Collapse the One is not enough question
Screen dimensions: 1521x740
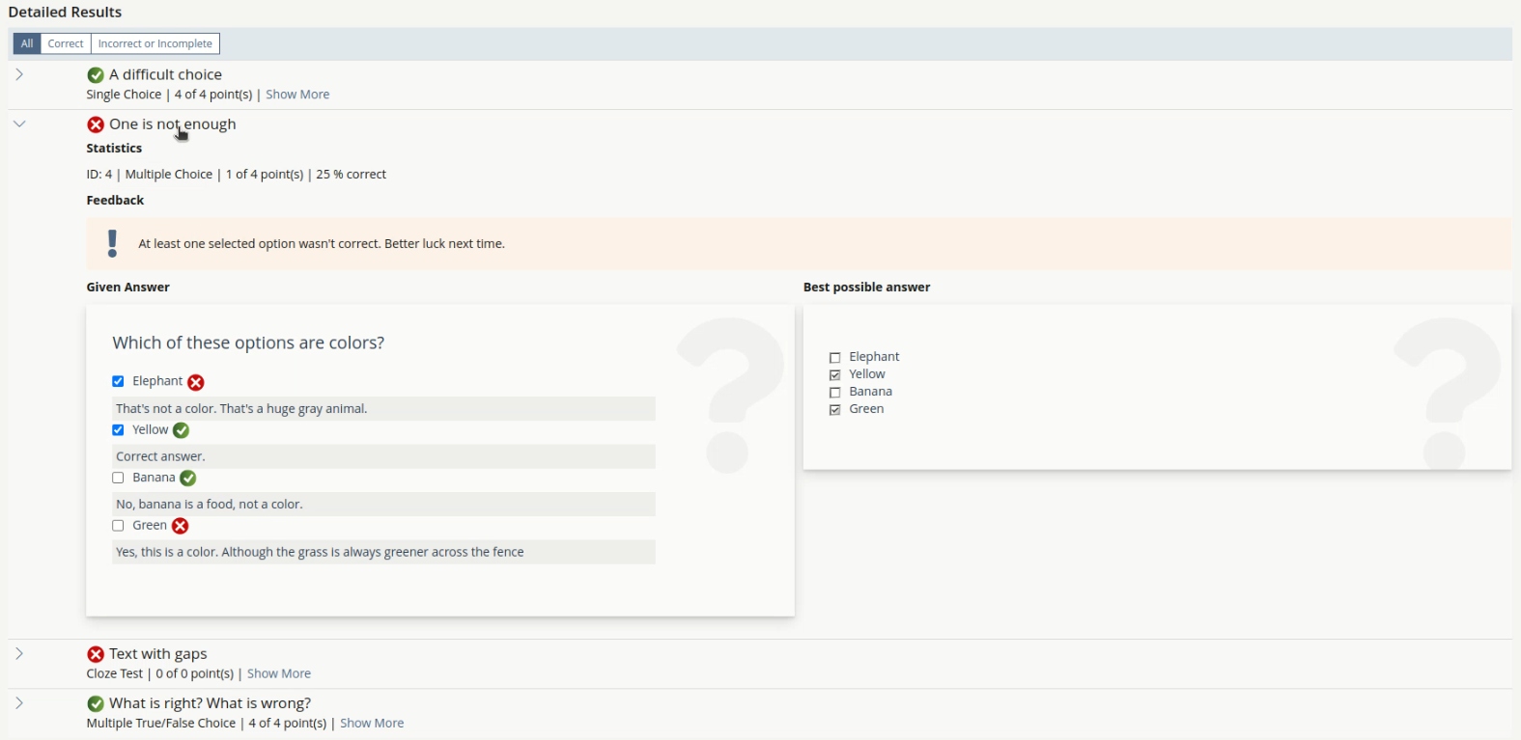pyautogui.click(x=19, y=123)
